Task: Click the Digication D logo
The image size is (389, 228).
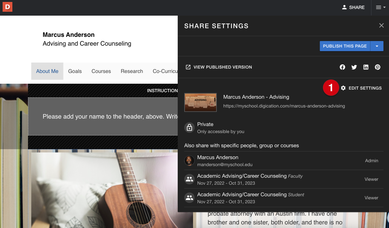Action: pos(7,7)
